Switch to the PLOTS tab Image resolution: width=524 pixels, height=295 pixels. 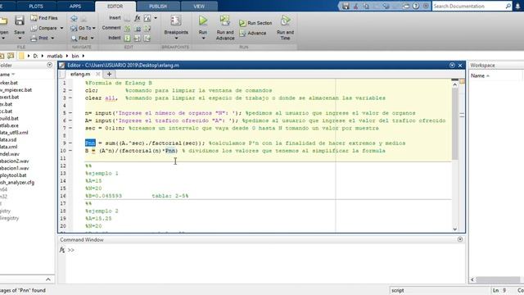(36, 7)
